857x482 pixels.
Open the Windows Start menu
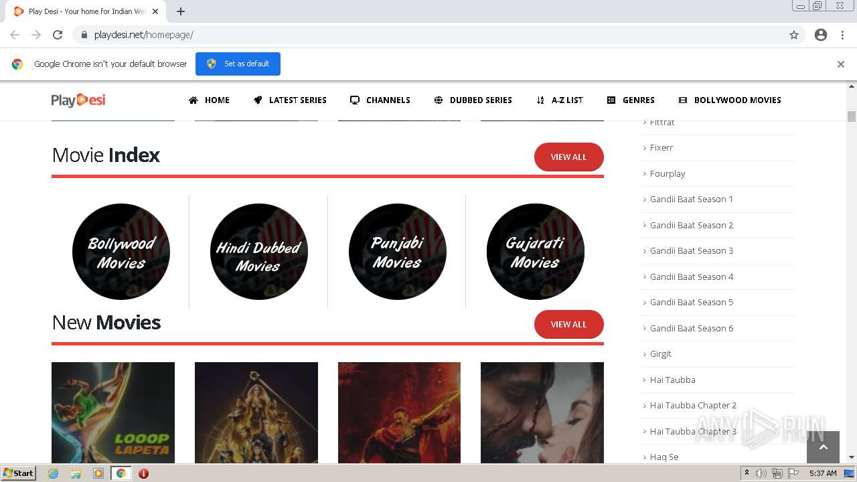pyautogui.click(x=19, y=473)
